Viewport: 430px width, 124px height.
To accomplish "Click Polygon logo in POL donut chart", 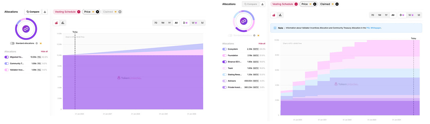I will tap(26, 29).
